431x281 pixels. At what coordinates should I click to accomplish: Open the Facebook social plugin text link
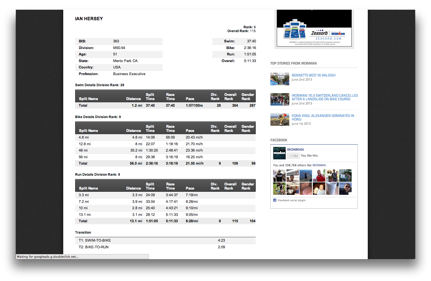tap(291, 200)
